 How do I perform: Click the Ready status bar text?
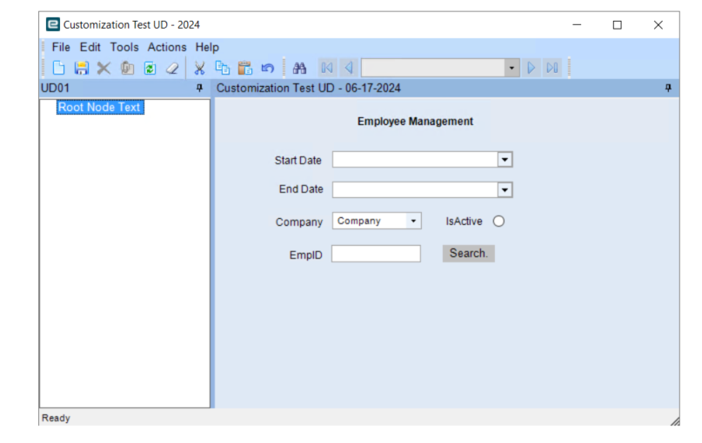[x=56, y=418]
